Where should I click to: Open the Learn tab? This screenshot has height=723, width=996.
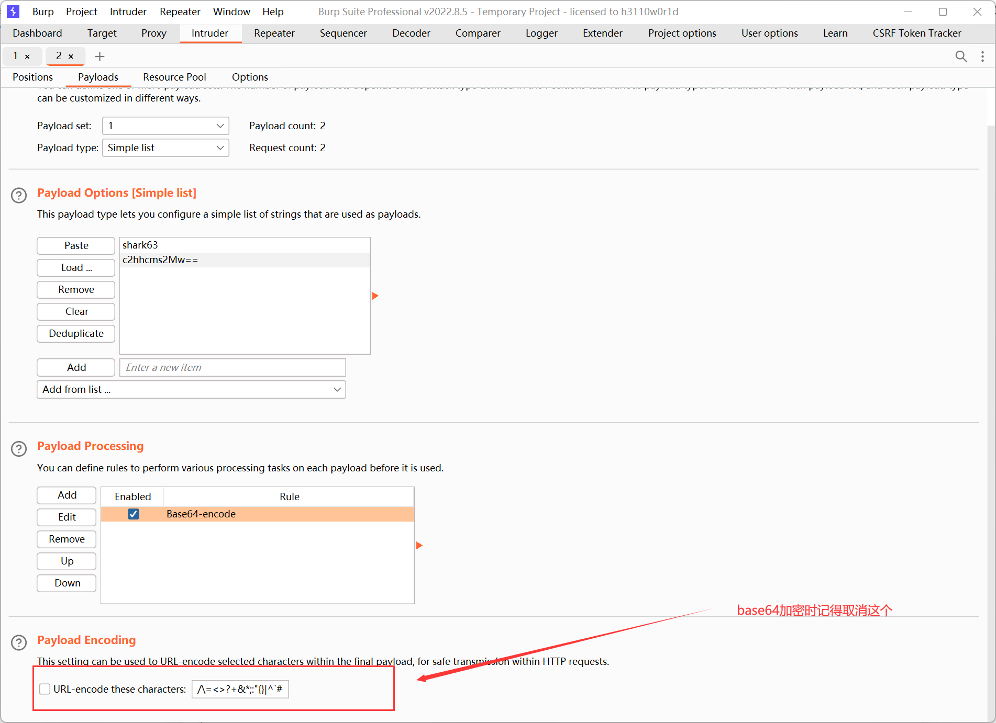pyautogui.click(x=835, y=33)
